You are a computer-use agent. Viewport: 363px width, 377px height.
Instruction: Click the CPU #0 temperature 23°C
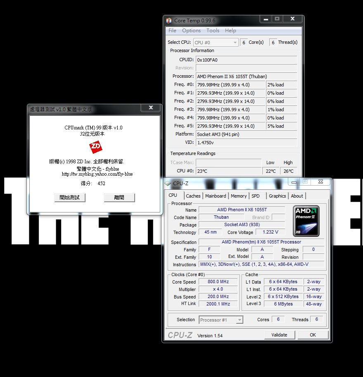[228, 171]
